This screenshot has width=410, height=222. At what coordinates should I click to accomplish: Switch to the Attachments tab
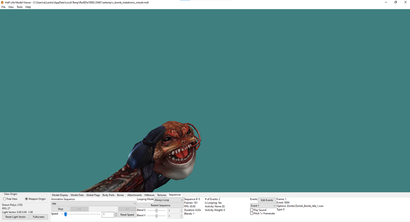point(135,195)
